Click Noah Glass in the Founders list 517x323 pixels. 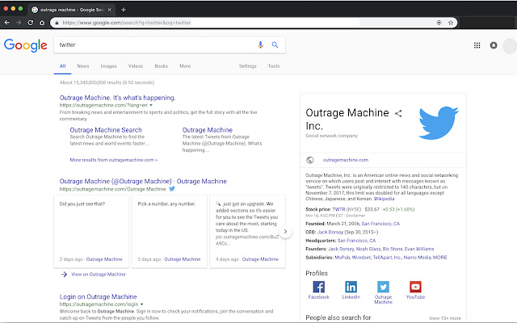coord(368,249)
